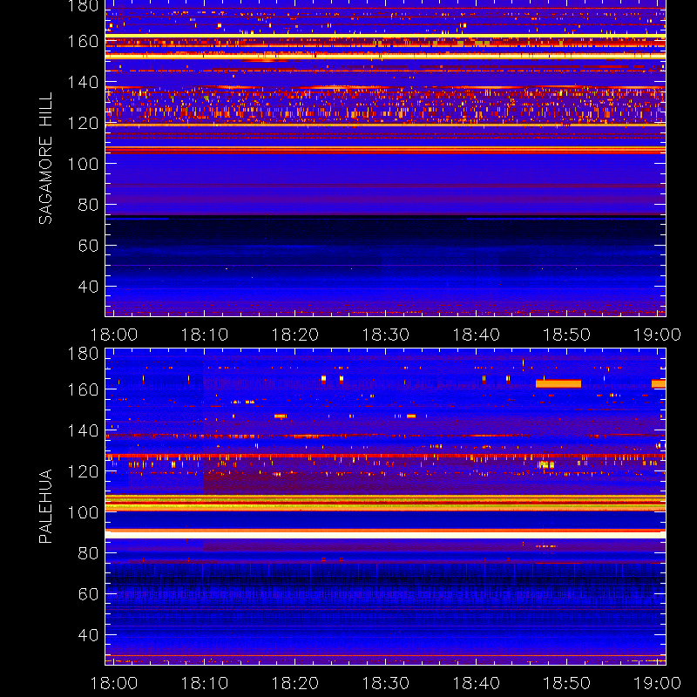Select the 80 tick label on Sagamore Hill axis
697x697 pixels.
88,205
